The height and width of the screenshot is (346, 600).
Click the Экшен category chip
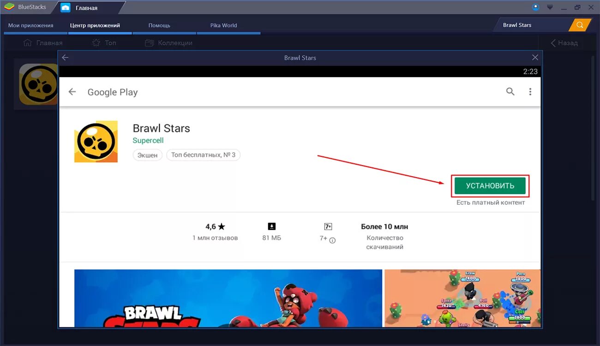(x=148, y=155)
